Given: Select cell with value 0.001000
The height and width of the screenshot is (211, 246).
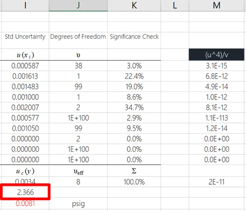Looking at the screenshot, I should tap(25, 97).
